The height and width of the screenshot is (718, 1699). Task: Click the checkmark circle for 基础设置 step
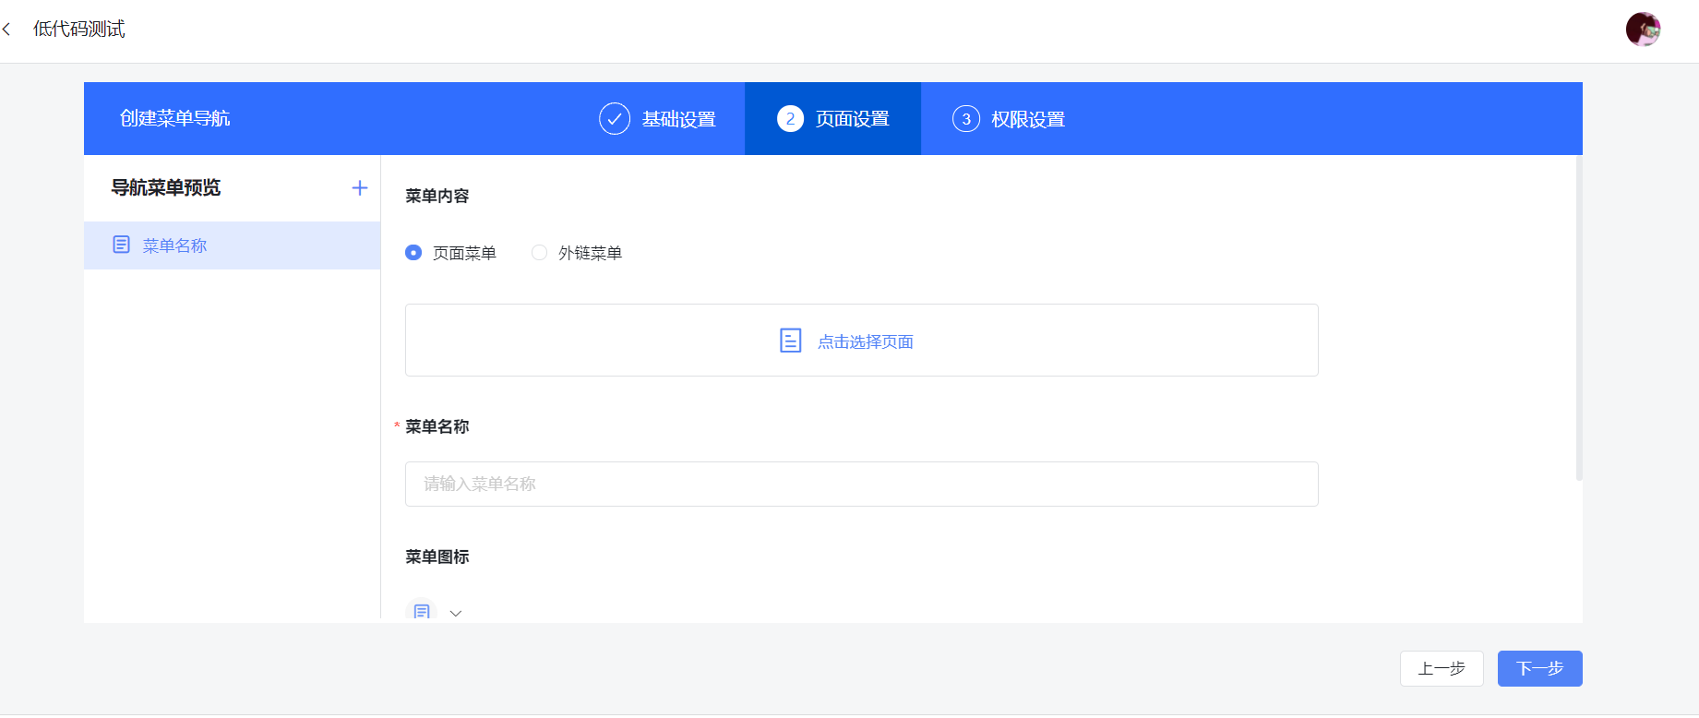click(615, 119)
